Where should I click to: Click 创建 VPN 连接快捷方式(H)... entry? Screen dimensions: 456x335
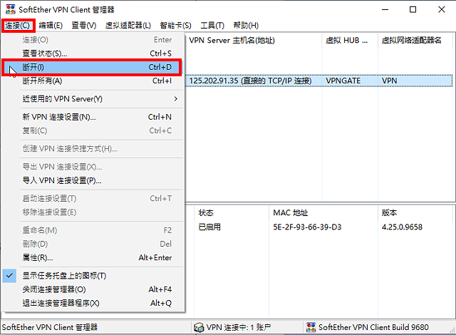[x=93, y=148]
